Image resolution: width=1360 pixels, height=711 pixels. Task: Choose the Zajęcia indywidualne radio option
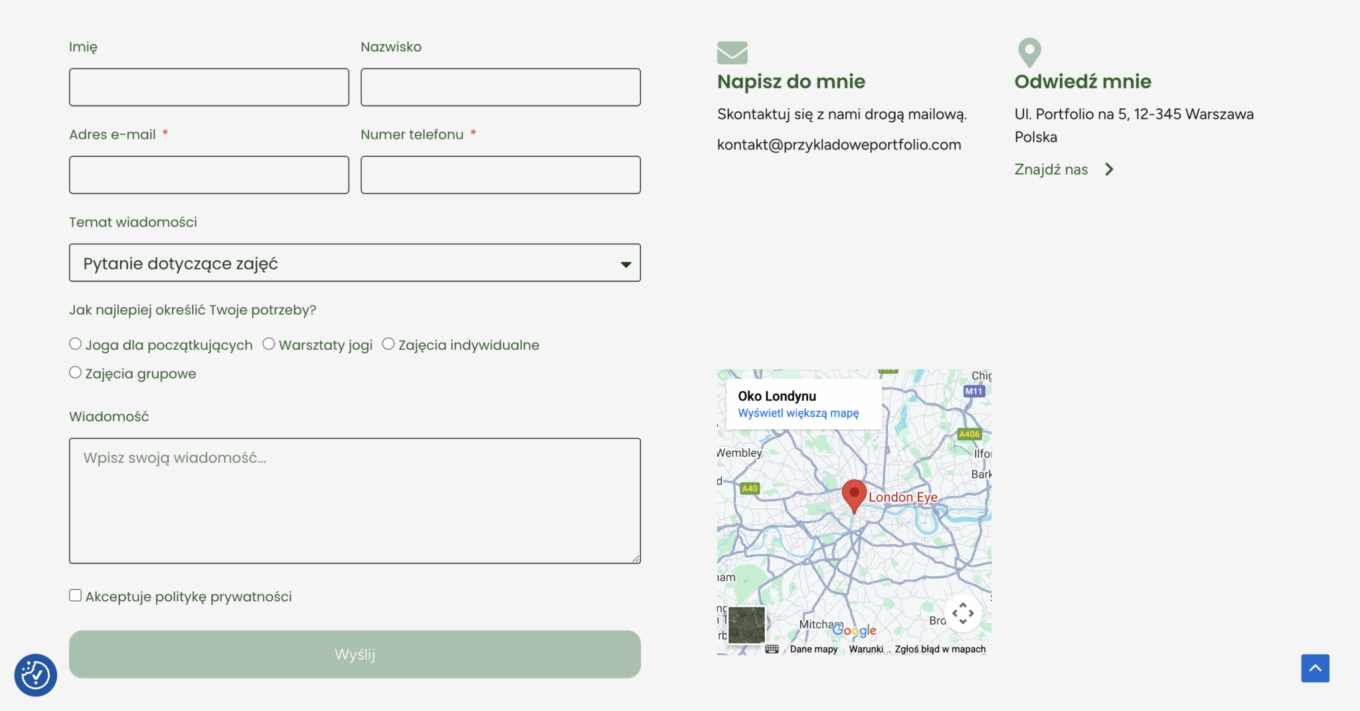tap(388, 344)
